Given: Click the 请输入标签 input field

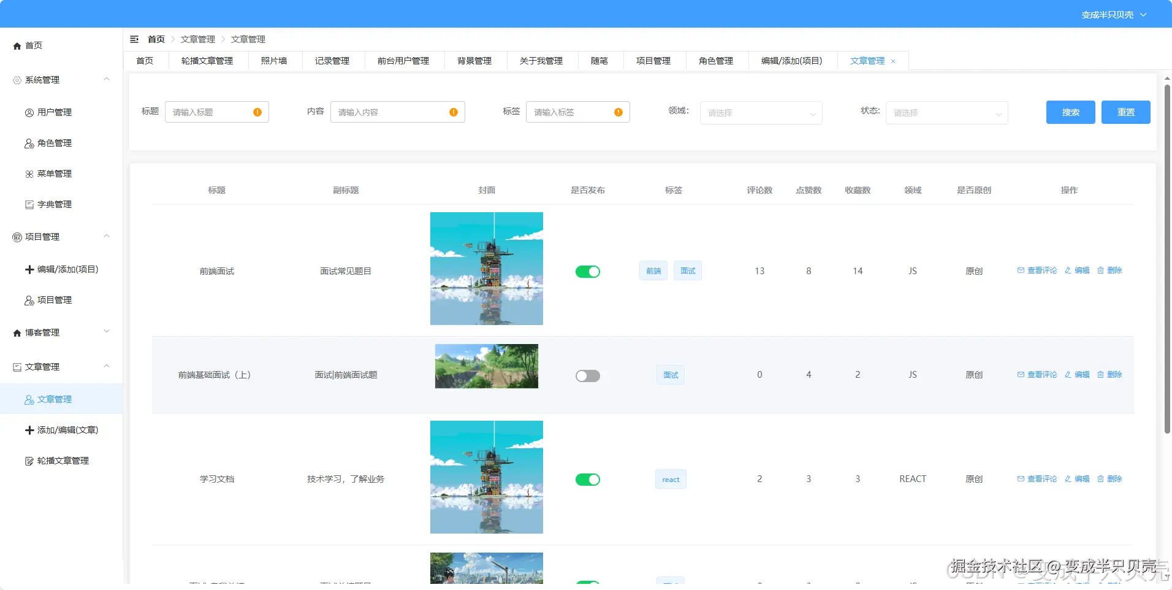Looking at the screenshot, I should coord(578,112).
